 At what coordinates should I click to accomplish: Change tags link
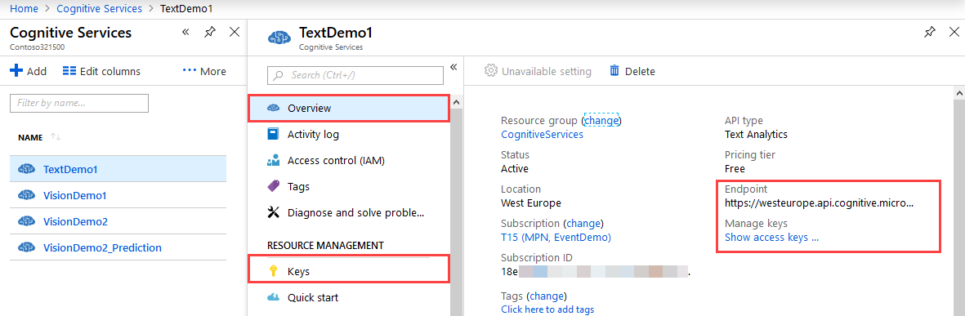pyautogui.click(x=547, y=296)
